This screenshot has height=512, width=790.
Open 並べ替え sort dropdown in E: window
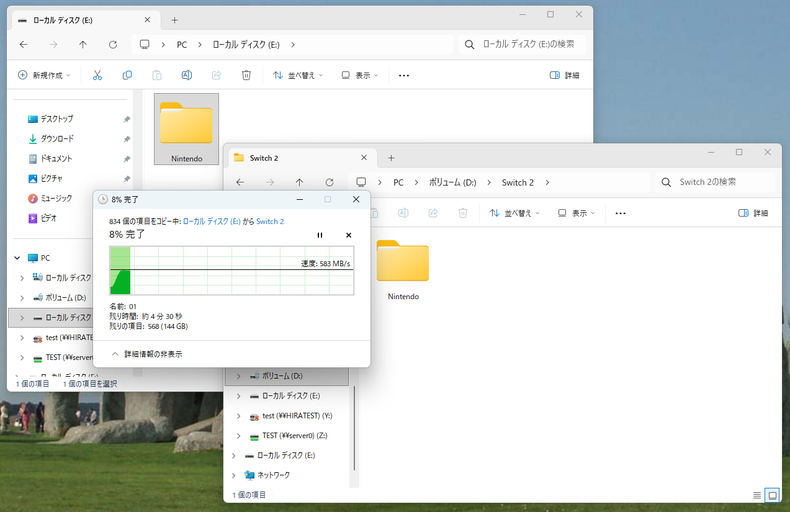pyautogui.click(x=298, y=75)
